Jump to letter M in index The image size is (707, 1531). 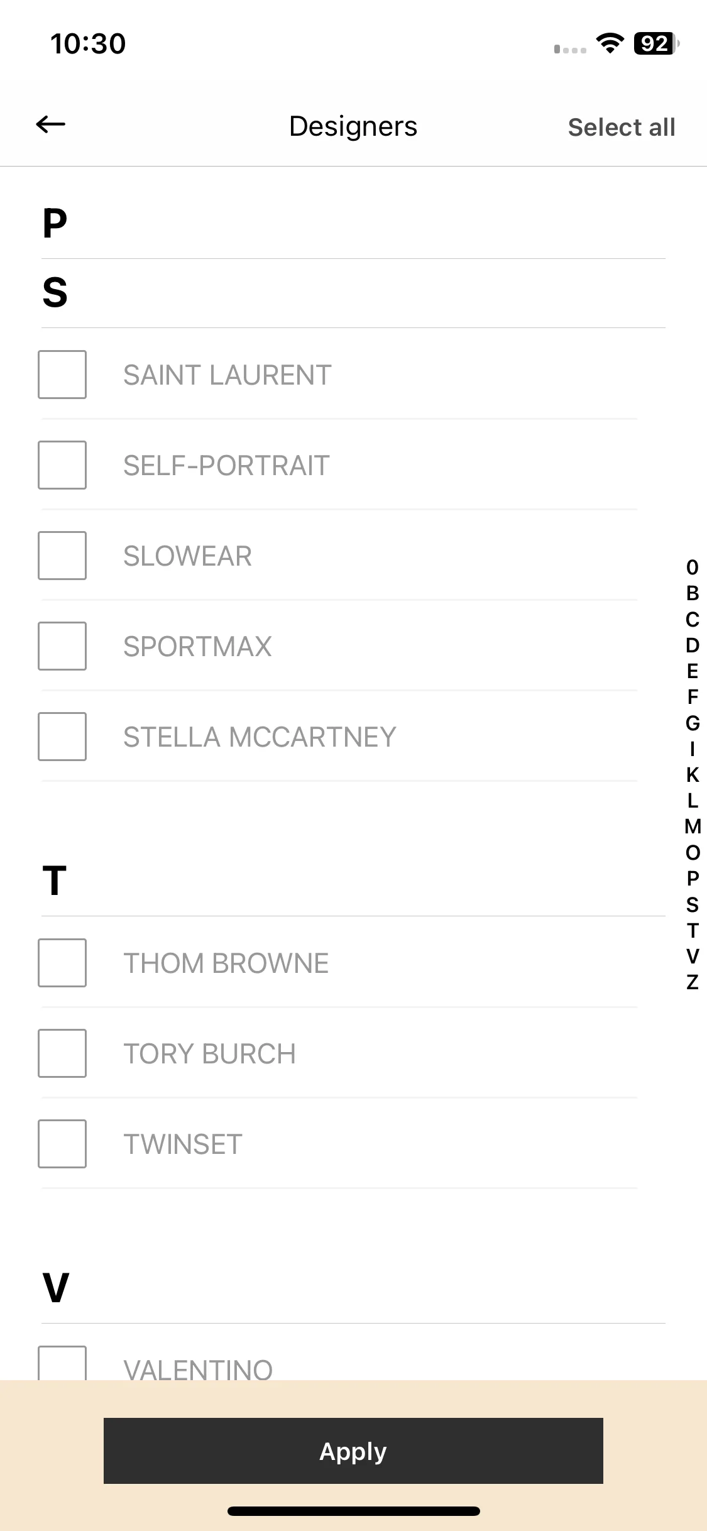[x=693, y=826]
